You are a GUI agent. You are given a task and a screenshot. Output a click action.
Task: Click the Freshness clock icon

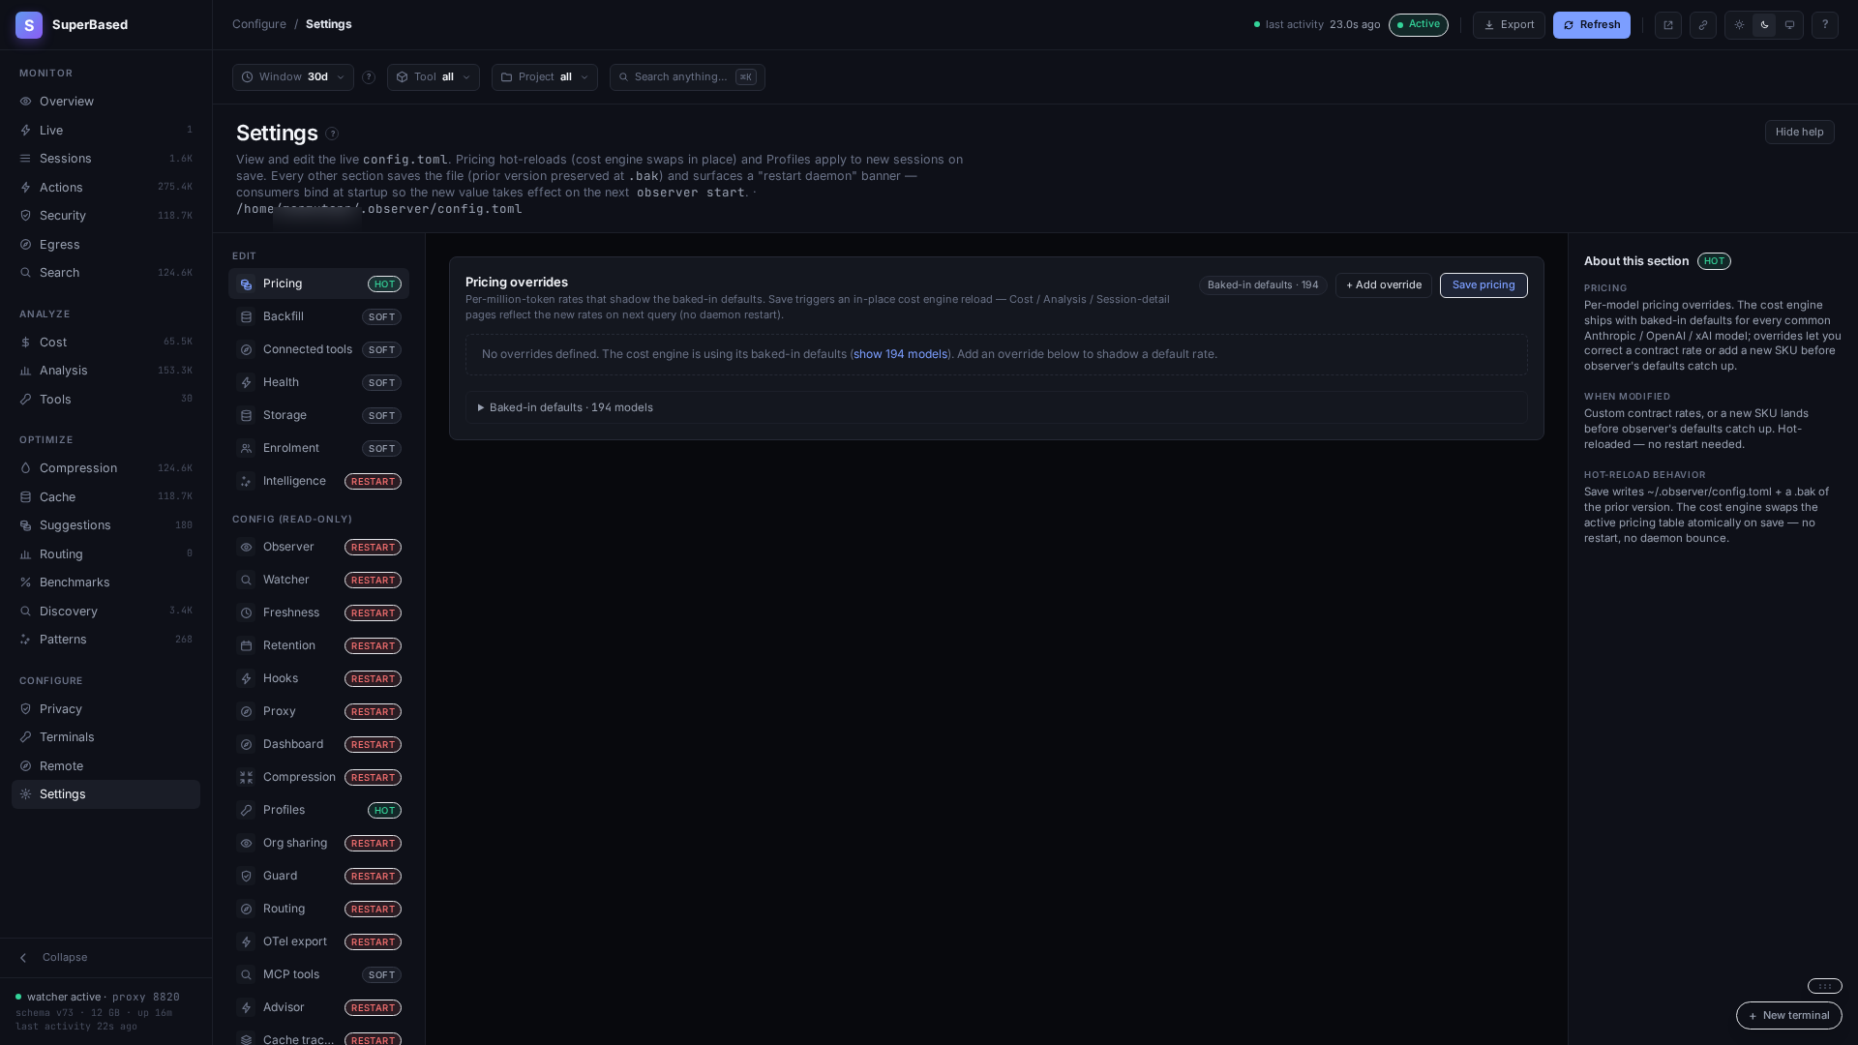pos(246,613)
